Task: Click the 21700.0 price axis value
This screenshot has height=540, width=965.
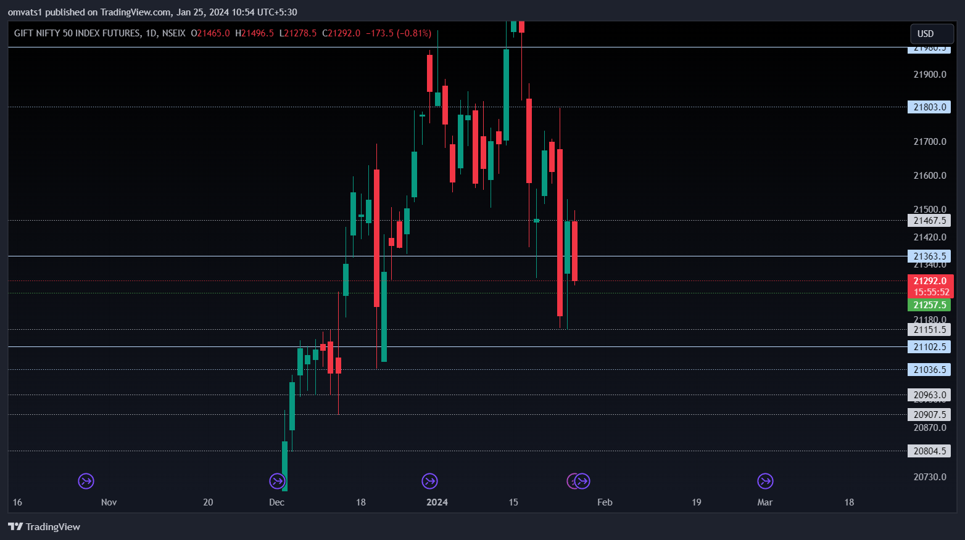Action: coord(930,142)
